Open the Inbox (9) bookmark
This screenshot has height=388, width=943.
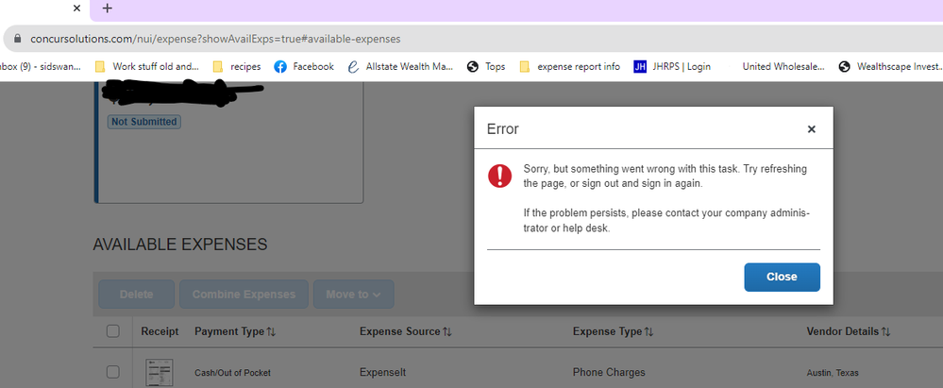point(41,67)
